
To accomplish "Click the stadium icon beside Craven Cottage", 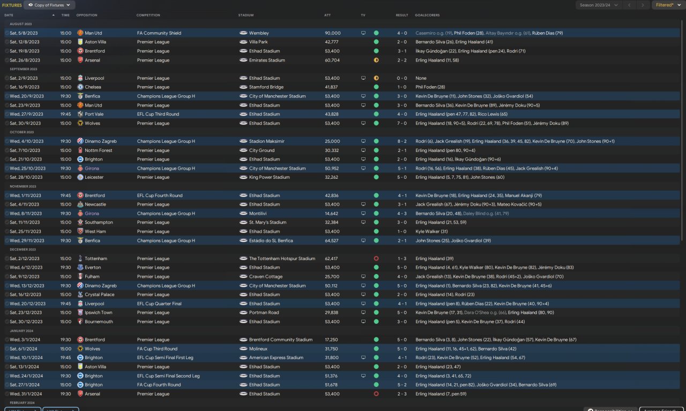I will 243,277.
